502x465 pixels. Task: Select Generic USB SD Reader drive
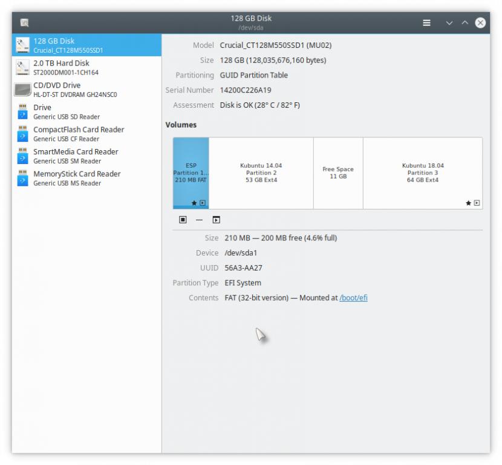(x=86, y=112)
